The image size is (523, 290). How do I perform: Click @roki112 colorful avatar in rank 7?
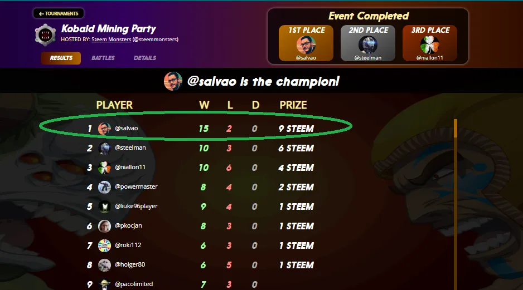click(104, 245)
